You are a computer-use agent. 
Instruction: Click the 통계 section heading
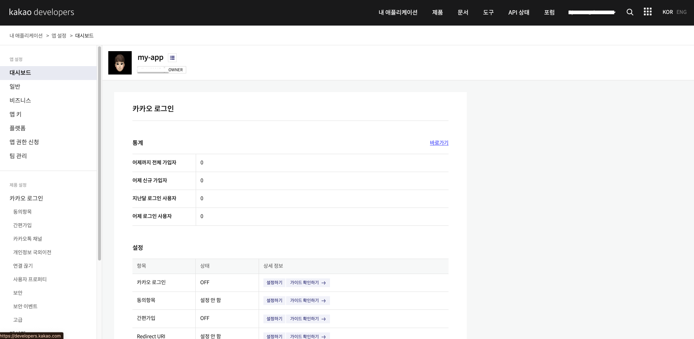(x=138, y=143)
